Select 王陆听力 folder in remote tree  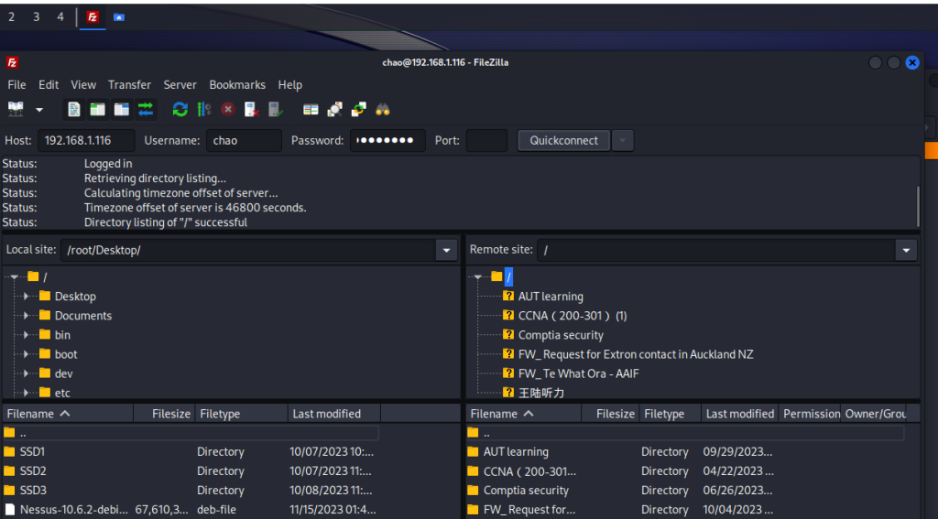point(540,393)
